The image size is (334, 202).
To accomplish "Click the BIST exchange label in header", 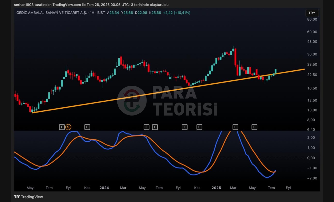I will coord(101,13).
